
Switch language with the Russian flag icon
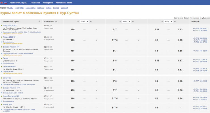(x=6, y=3)
